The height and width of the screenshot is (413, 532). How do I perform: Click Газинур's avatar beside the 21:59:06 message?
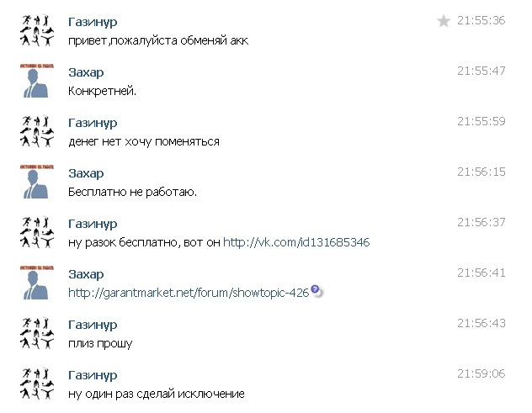pos(37,384)
